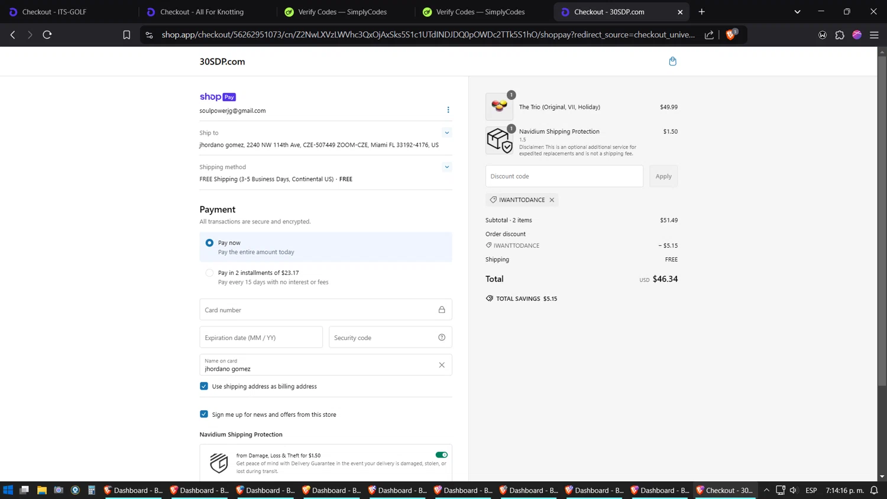Open notifications bell in system tray
Screen dimensions: 887x499
[x=874, y=490]
